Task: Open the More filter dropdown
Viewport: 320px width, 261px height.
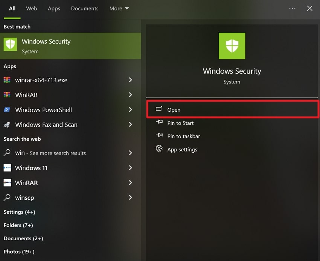Action: pos(119,8)
